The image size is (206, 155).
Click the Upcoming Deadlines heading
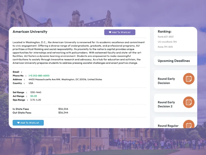[x=174, y=61]
